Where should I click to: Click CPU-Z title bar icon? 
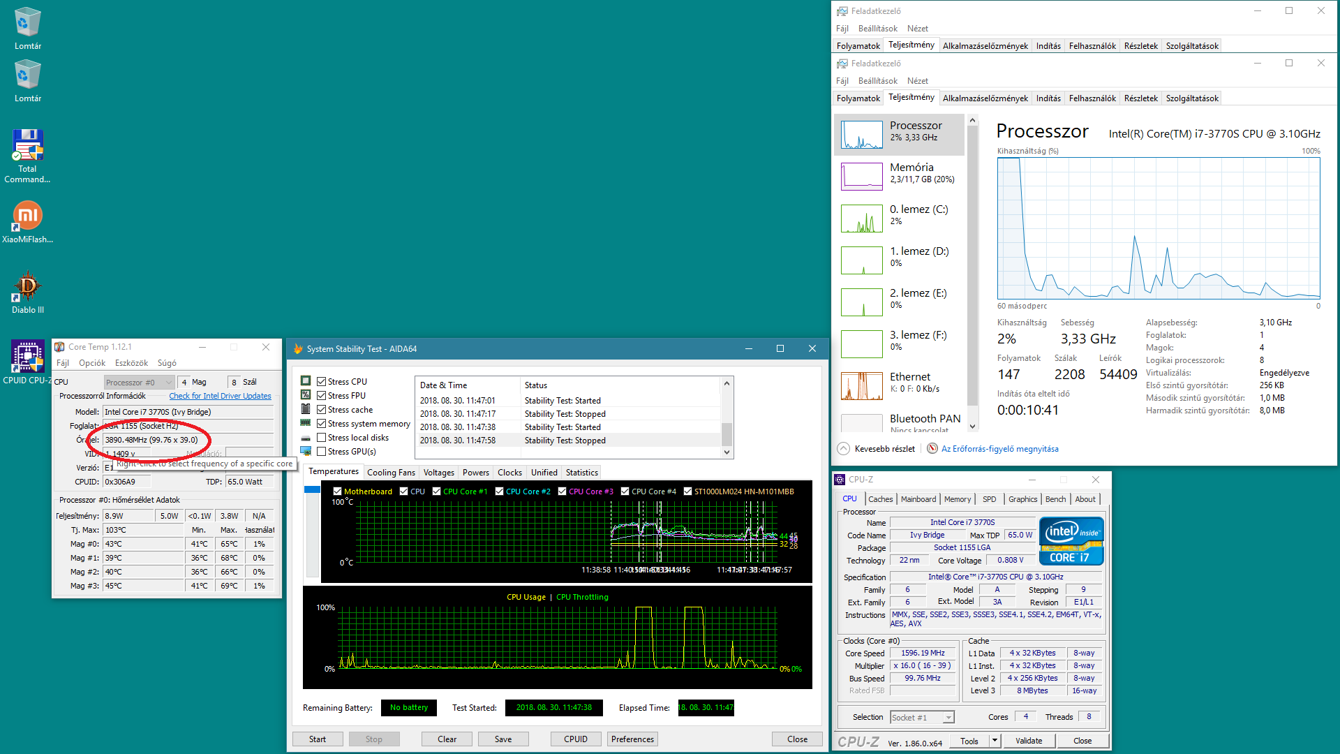(x=840, y=480)
